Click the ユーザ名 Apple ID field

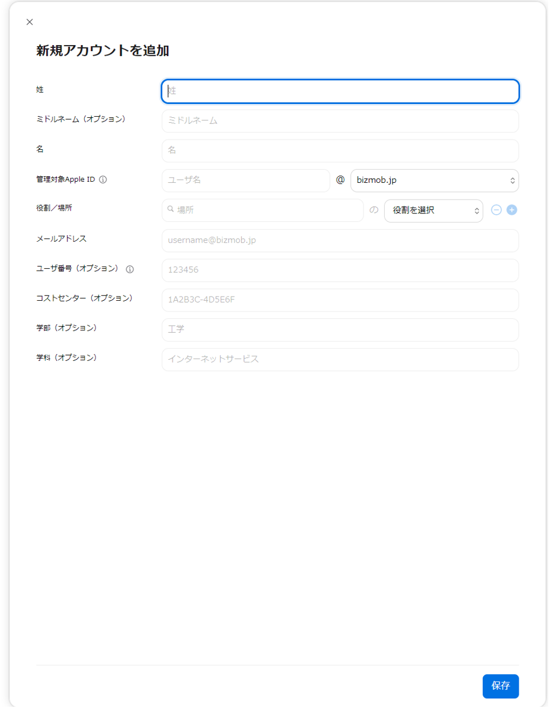tap(245, 180)
